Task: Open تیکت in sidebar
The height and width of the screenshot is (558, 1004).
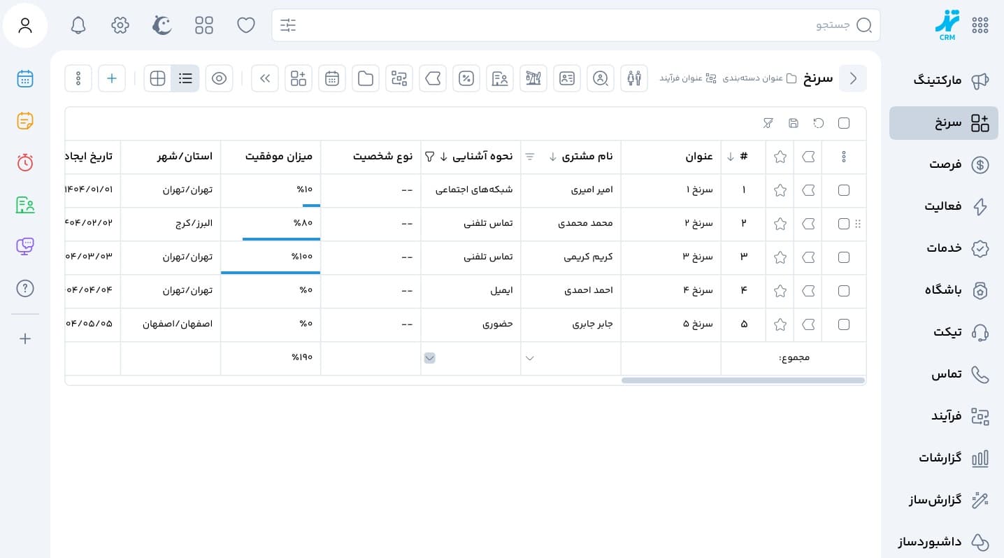Action: (x=944, y=332)
